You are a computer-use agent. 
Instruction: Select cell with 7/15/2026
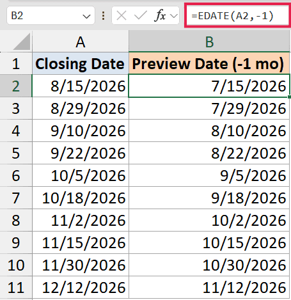coord(209,86)
